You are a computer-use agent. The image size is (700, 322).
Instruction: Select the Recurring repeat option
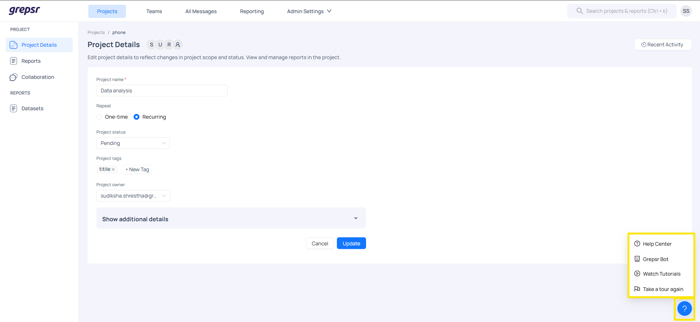pos(136,117)
